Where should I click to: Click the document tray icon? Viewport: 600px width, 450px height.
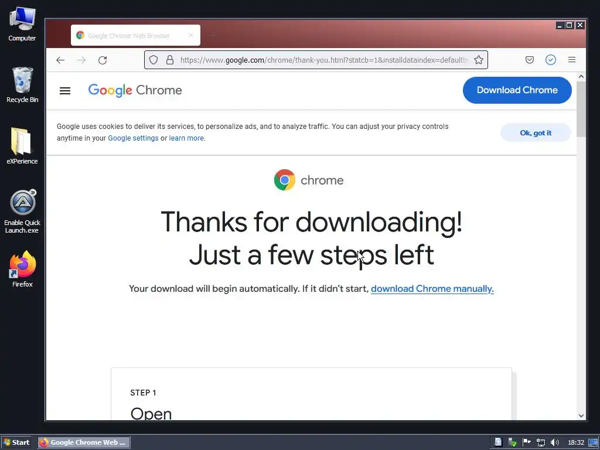point(498,442)
